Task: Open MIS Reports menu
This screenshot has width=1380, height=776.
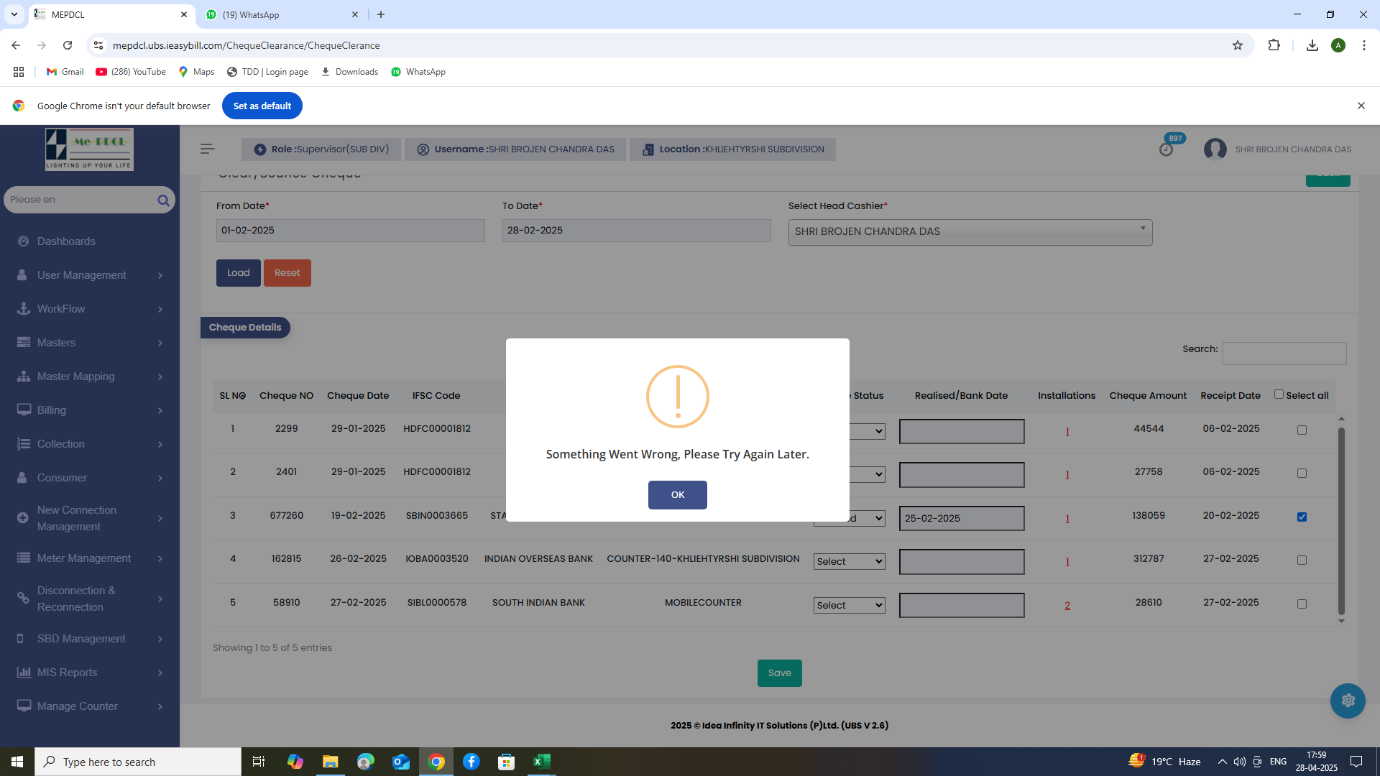Action: tap(90, 673)
